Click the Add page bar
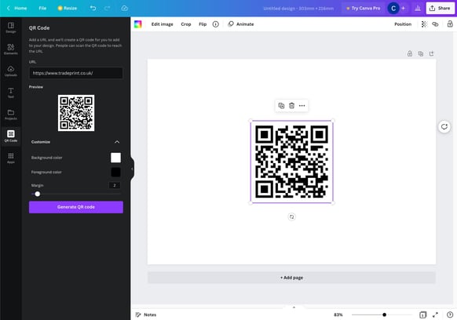The image size is (457, 320). [291, 278]
